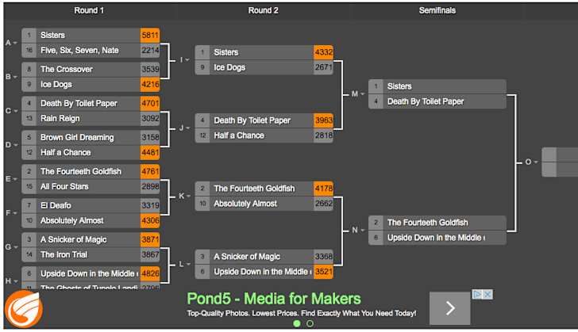Click the orange 4826 score box
Viewport: 578px width, 332px height.
(150, 274)
